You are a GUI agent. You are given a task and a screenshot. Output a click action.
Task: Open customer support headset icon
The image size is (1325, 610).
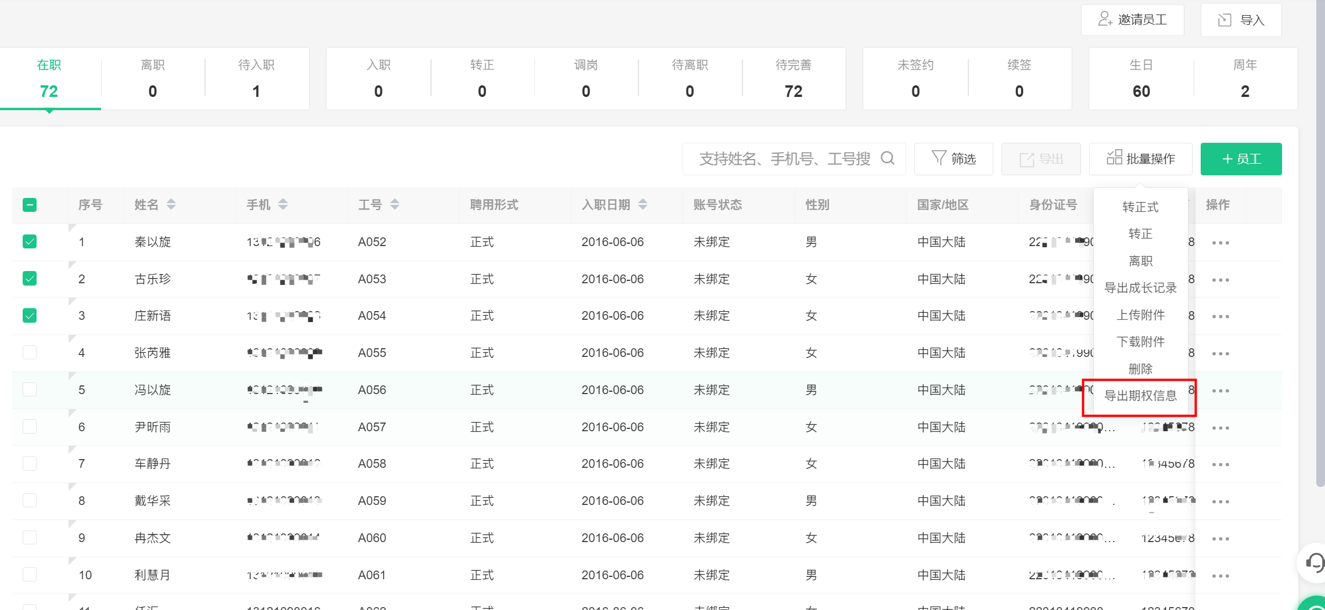[x=1315, y=562]
